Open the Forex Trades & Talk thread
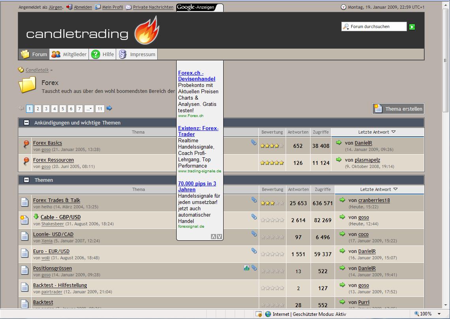 [56, 200]
